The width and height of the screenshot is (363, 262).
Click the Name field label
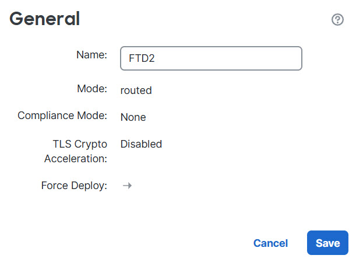click(x=91, y=55)
